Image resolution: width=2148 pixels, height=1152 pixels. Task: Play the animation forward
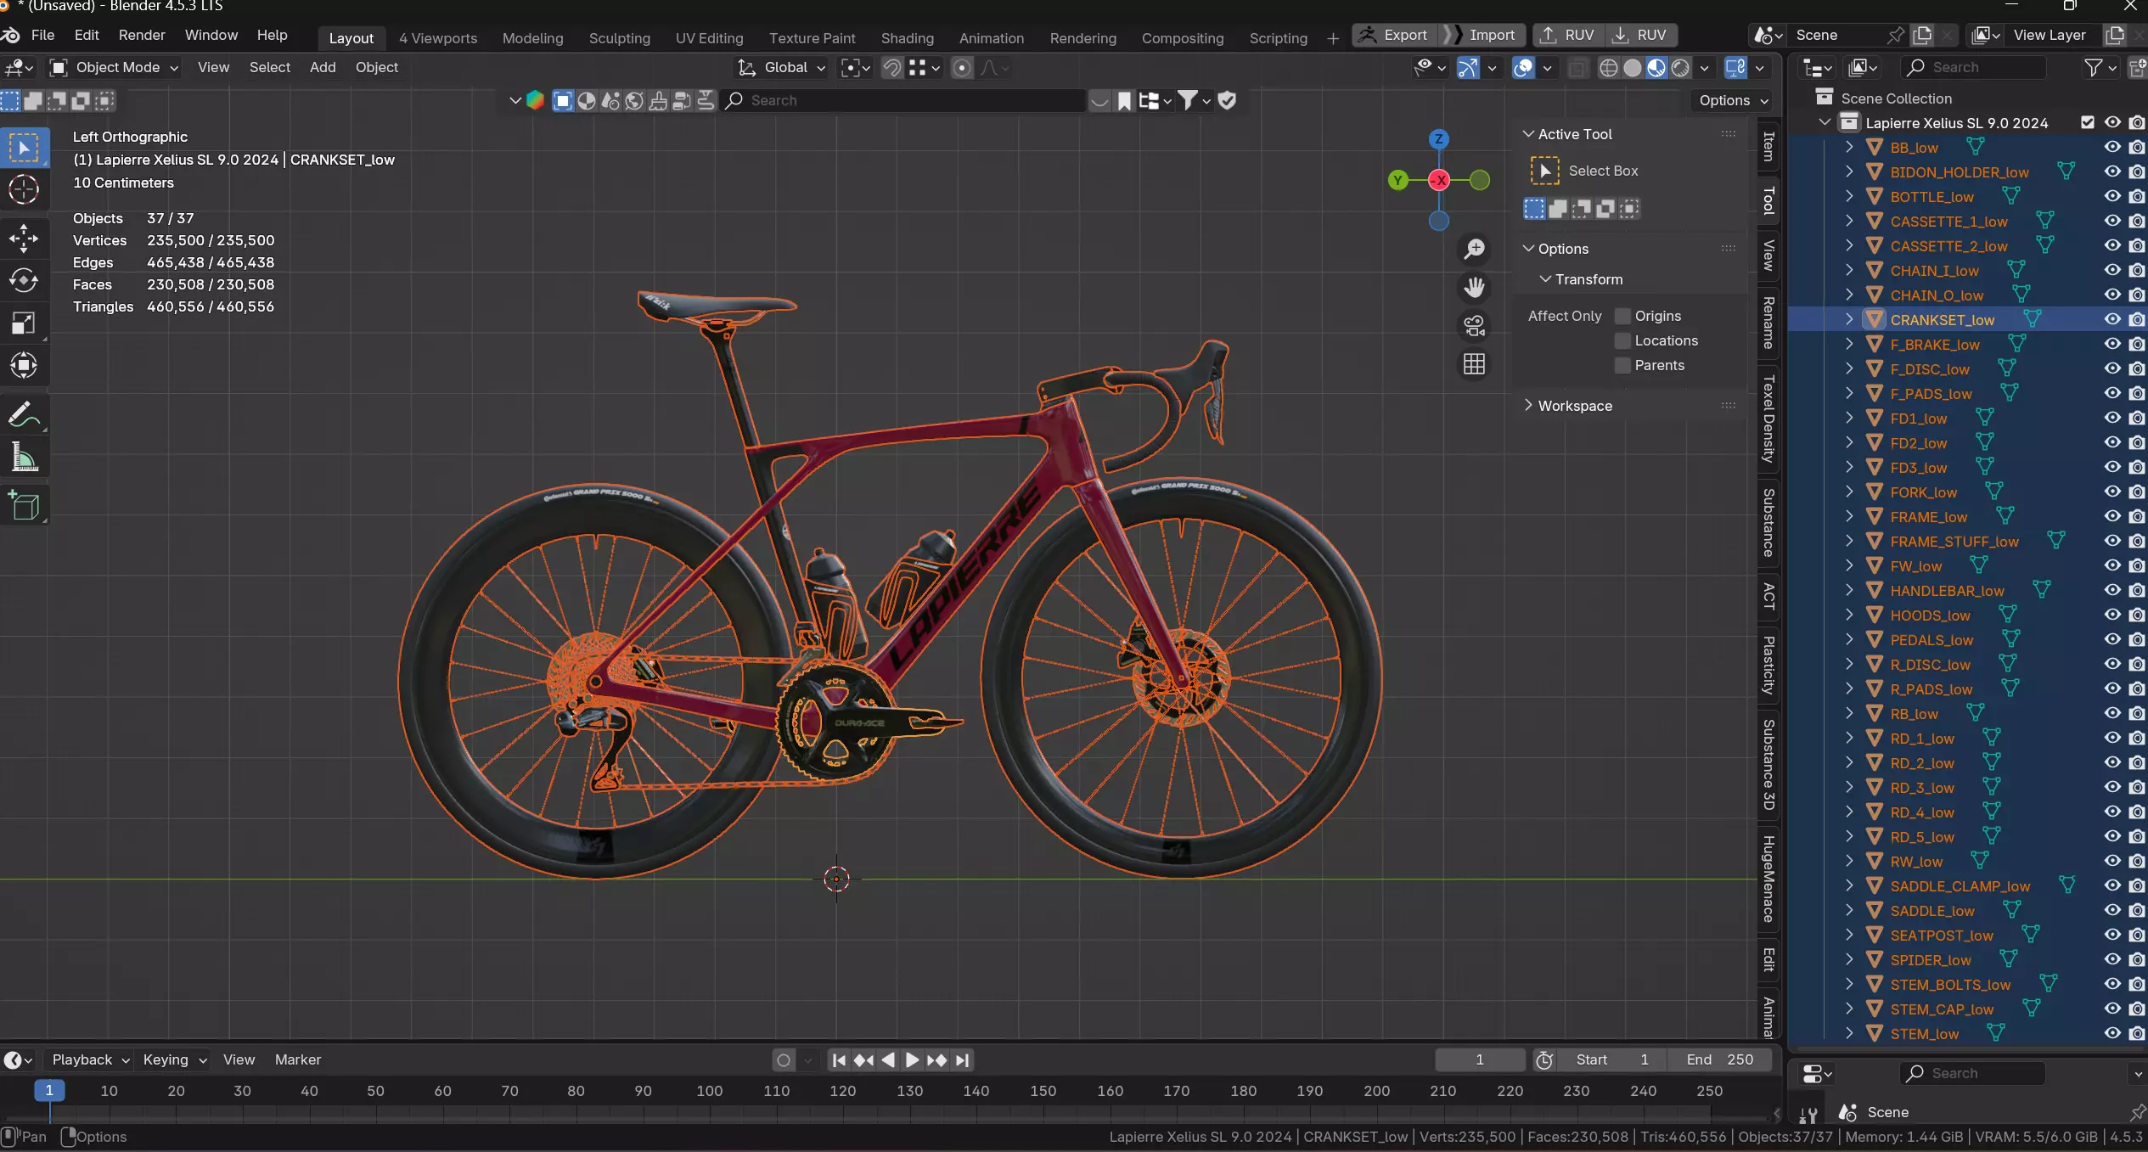point(912,1059)
